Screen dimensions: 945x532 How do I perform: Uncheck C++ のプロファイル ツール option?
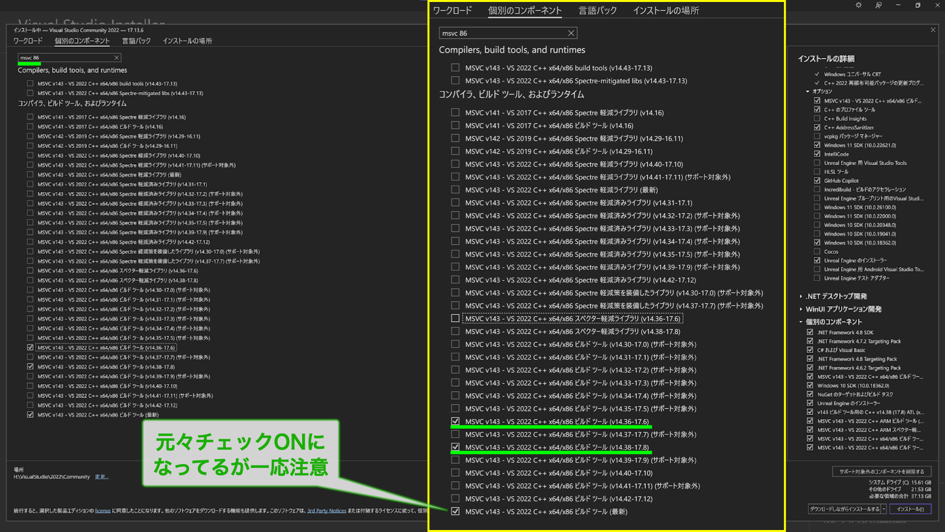[x=817, y=109]
